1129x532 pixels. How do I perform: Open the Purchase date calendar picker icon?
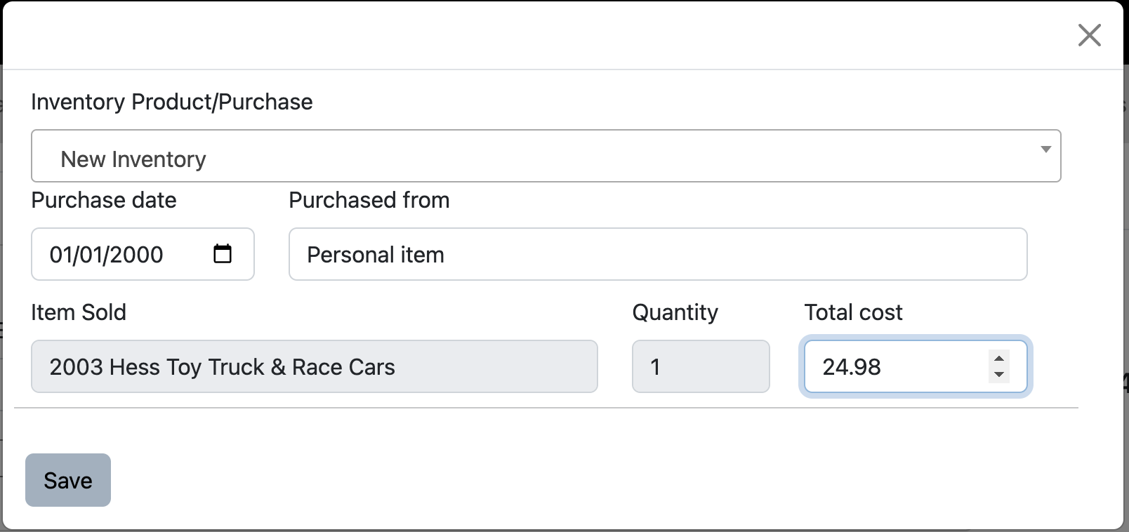[x=223, y=253]
